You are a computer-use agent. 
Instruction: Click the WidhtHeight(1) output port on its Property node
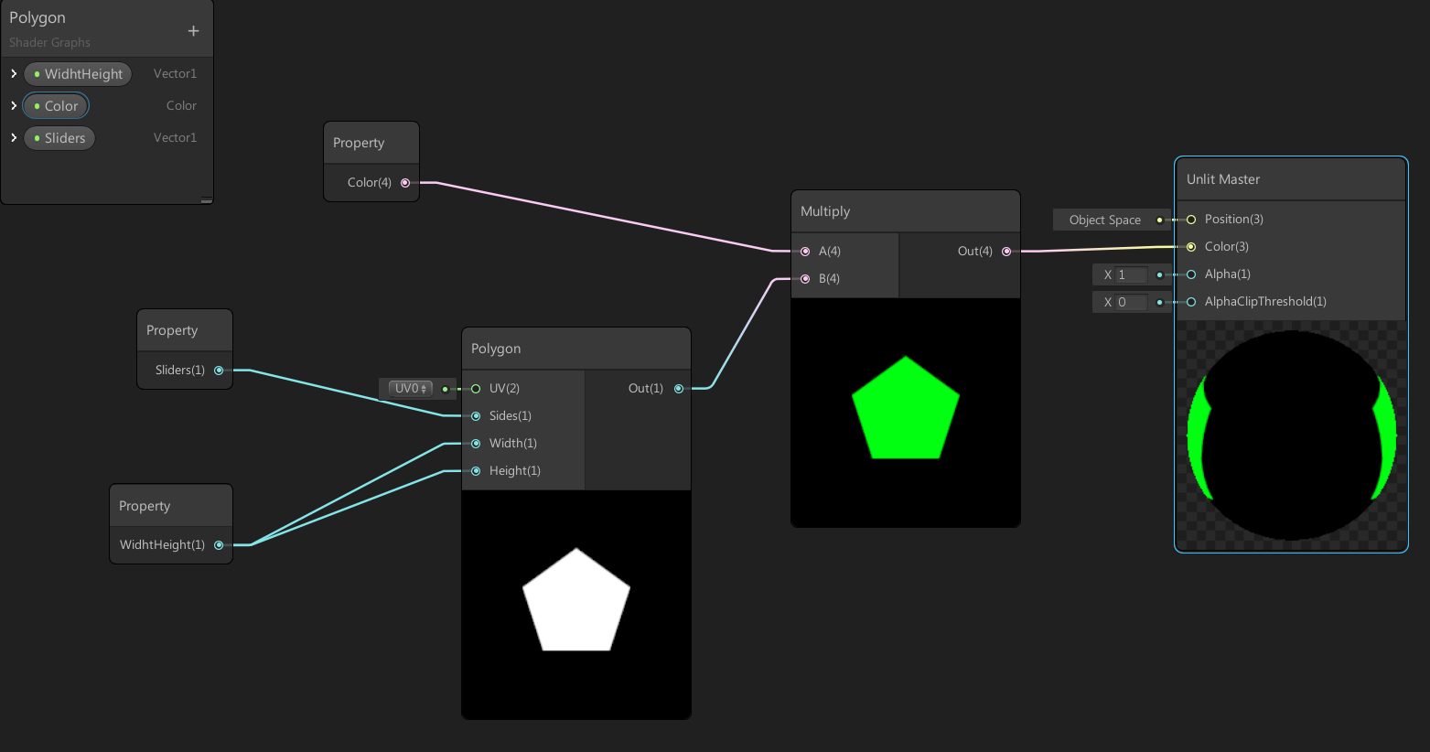(x=219, y=544)
